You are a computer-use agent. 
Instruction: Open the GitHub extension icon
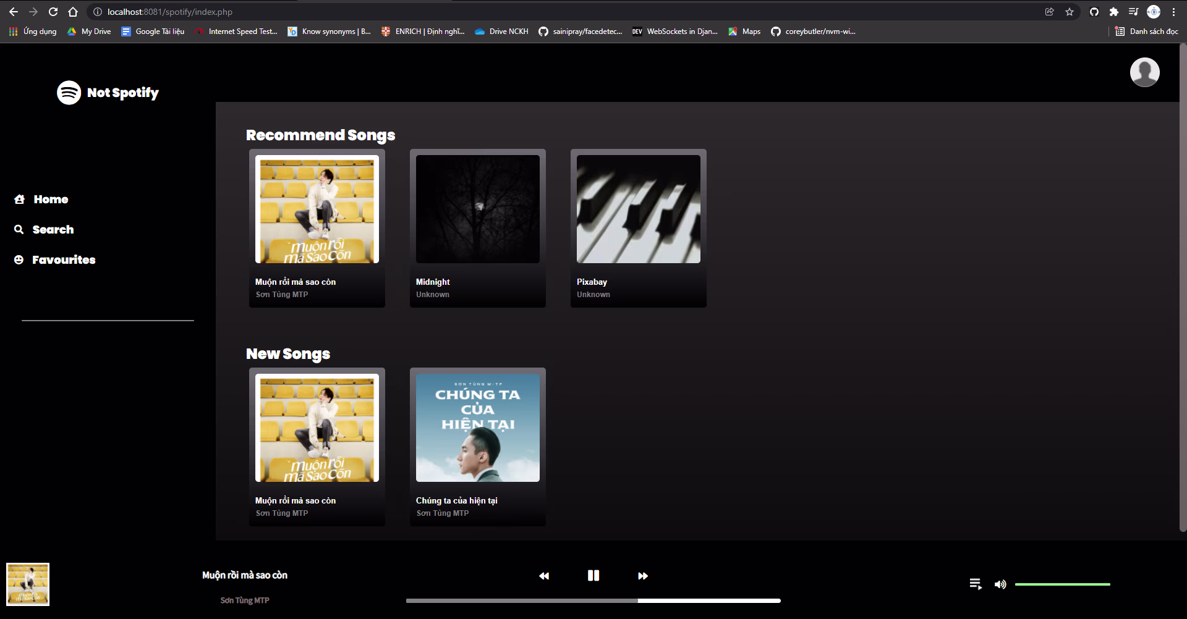tap(1094, 12)
